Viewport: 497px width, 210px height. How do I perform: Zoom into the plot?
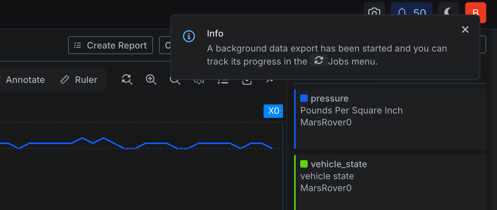click(x=151, y=80)
